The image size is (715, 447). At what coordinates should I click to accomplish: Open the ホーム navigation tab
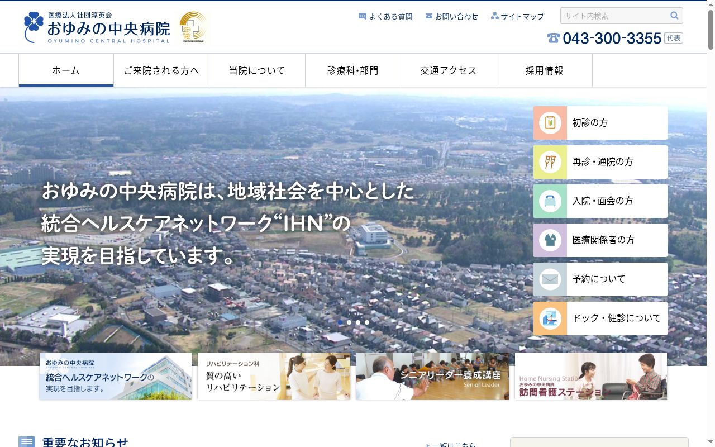pos(66,70)
